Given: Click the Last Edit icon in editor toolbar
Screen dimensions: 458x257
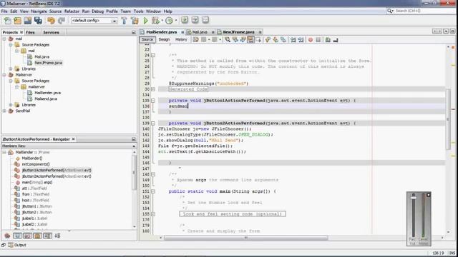Looking at the screenshot, I should click(x=195, y=40).
